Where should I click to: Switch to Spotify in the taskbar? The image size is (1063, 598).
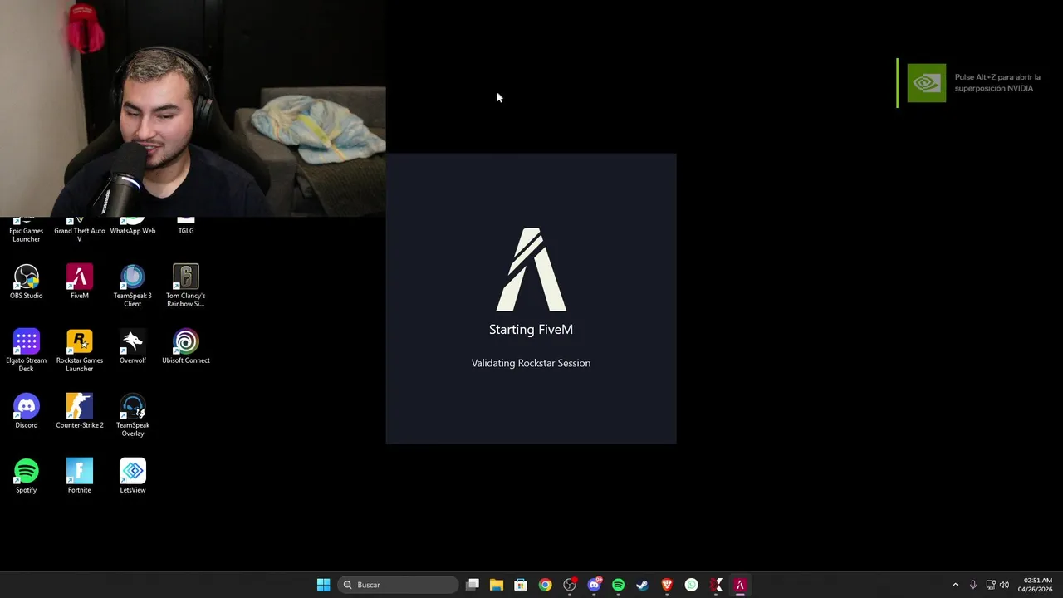(618, 585)
